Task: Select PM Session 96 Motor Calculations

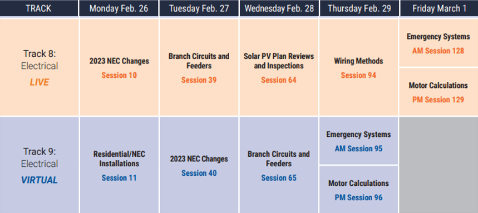Action: 358,197
